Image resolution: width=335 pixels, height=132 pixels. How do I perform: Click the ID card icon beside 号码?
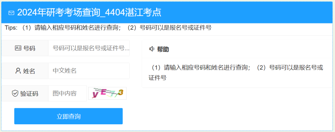(18, 48)
